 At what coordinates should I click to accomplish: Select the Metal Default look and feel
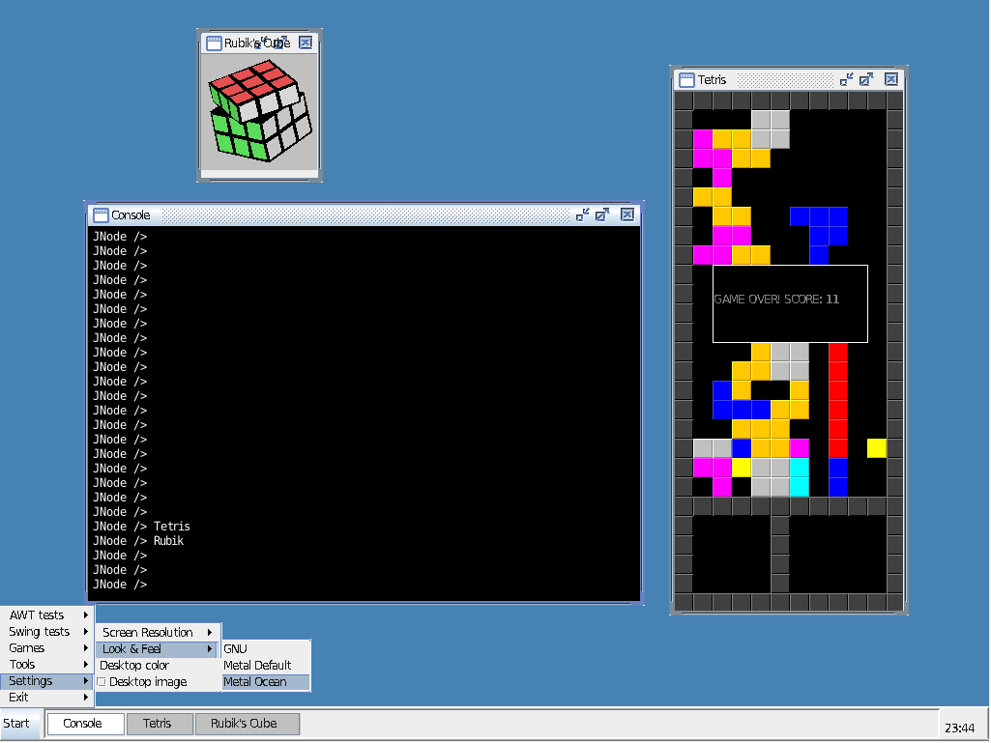pos(257,666)
